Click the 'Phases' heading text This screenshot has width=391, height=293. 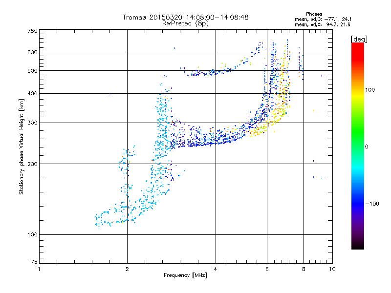pyautogui.click(x=314, y=14)
